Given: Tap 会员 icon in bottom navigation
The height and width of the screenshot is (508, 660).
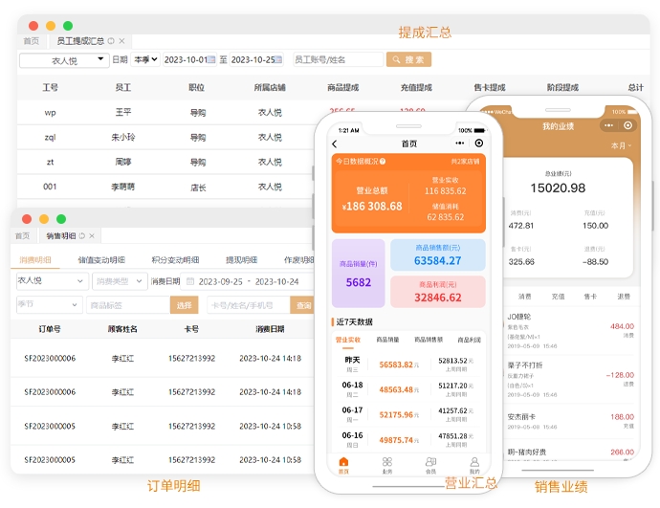Looking at the screenshot, I should tap(430, 465).
